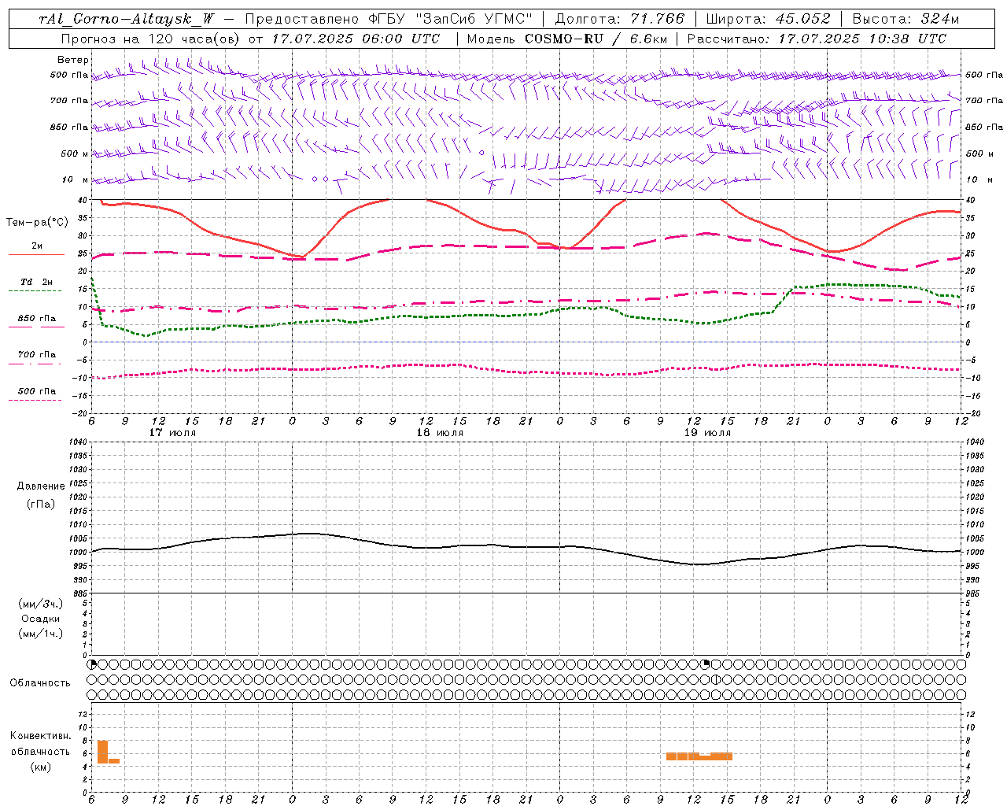This screenshot has height=806, width=1007.
Task: Click the forecast start time 17.07.2025 06:00 UTC
Action: point(356,39)
